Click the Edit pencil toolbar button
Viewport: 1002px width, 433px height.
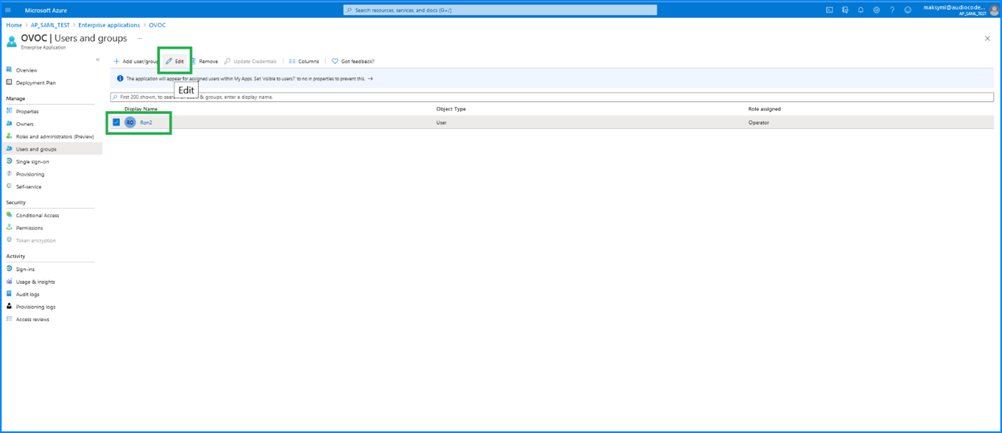click(x=175, y=61)
